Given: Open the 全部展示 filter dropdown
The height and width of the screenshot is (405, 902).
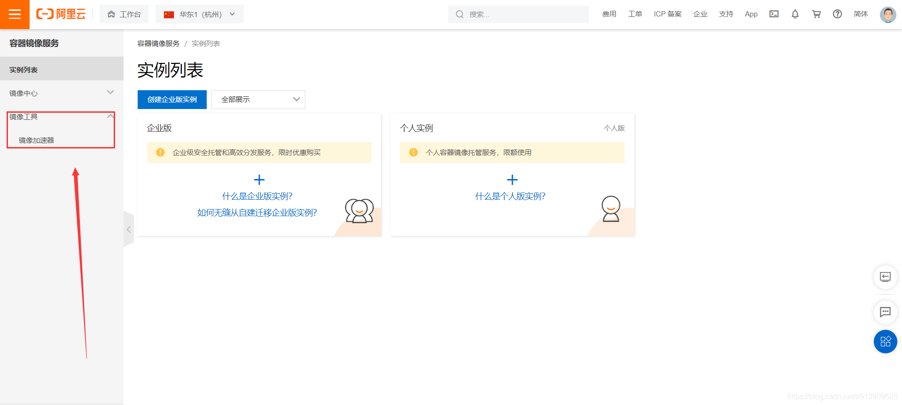Looking at the screenshot, I should [x=258, y=100].
